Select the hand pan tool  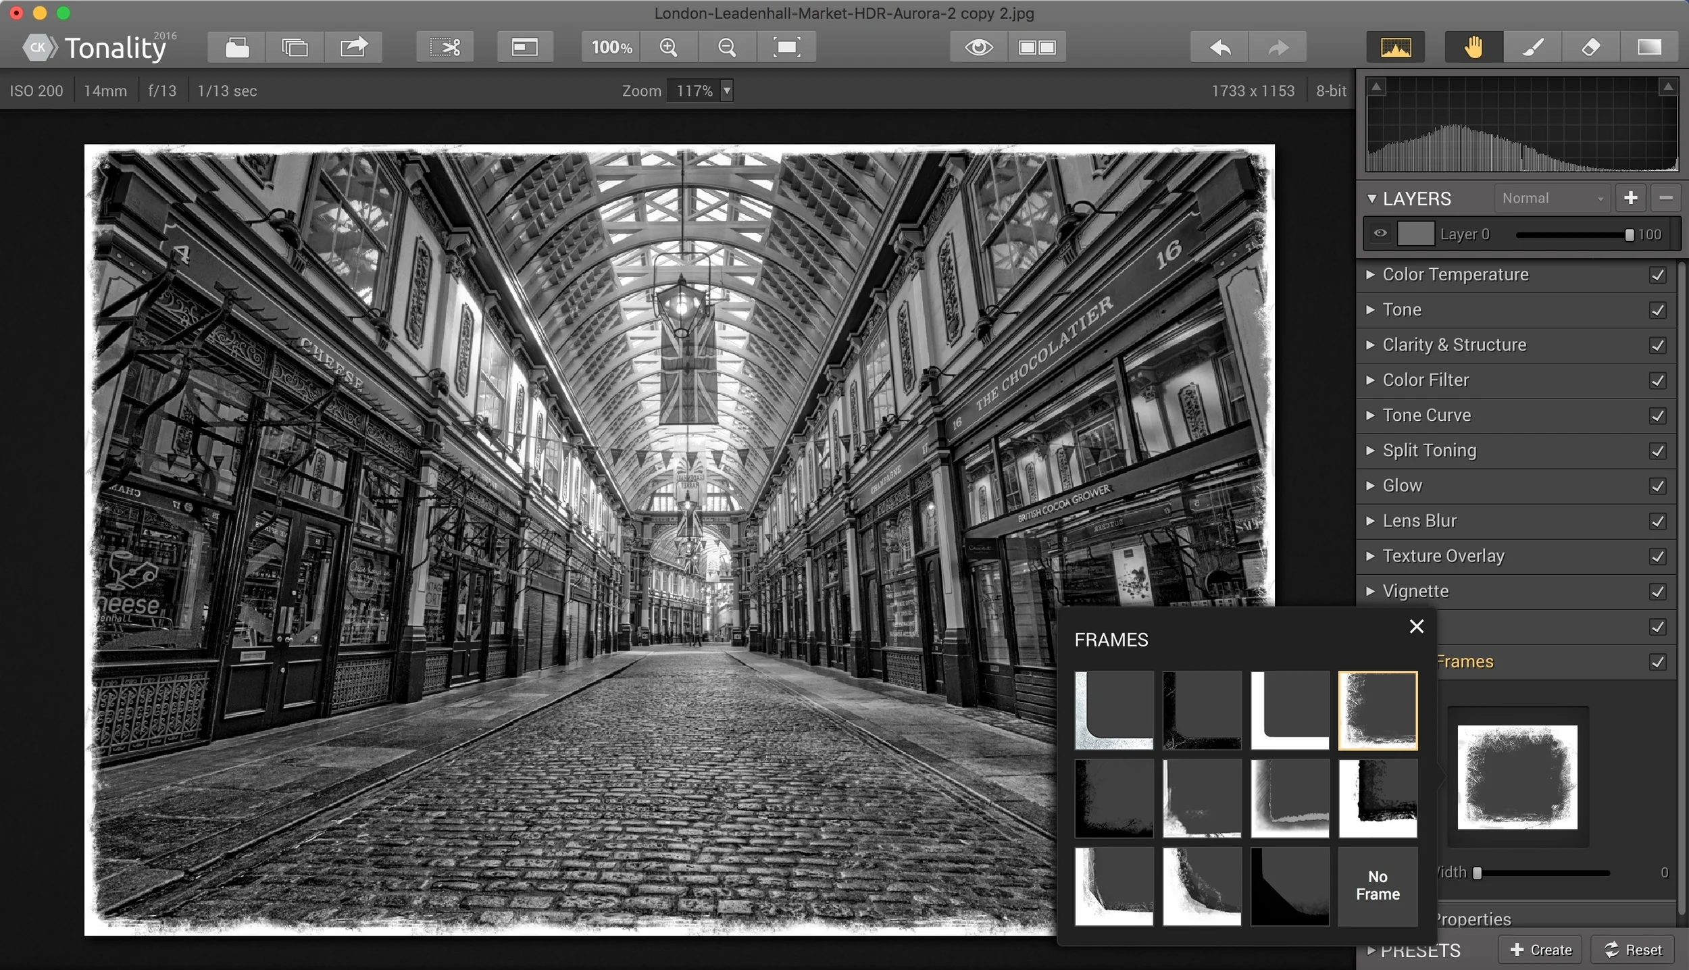[x=1473, y=47]
